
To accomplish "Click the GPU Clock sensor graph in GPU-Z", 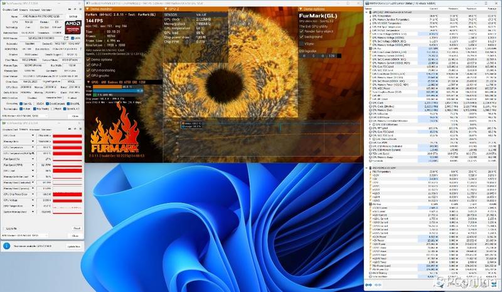I will point(68,135).
